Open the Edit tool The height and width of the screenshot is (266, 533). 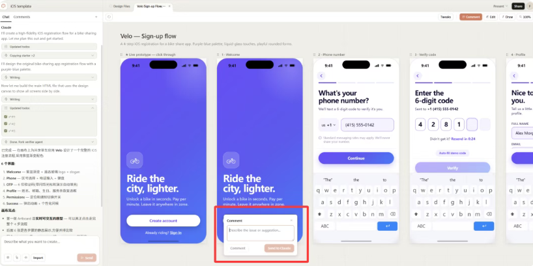click(491, 17)
